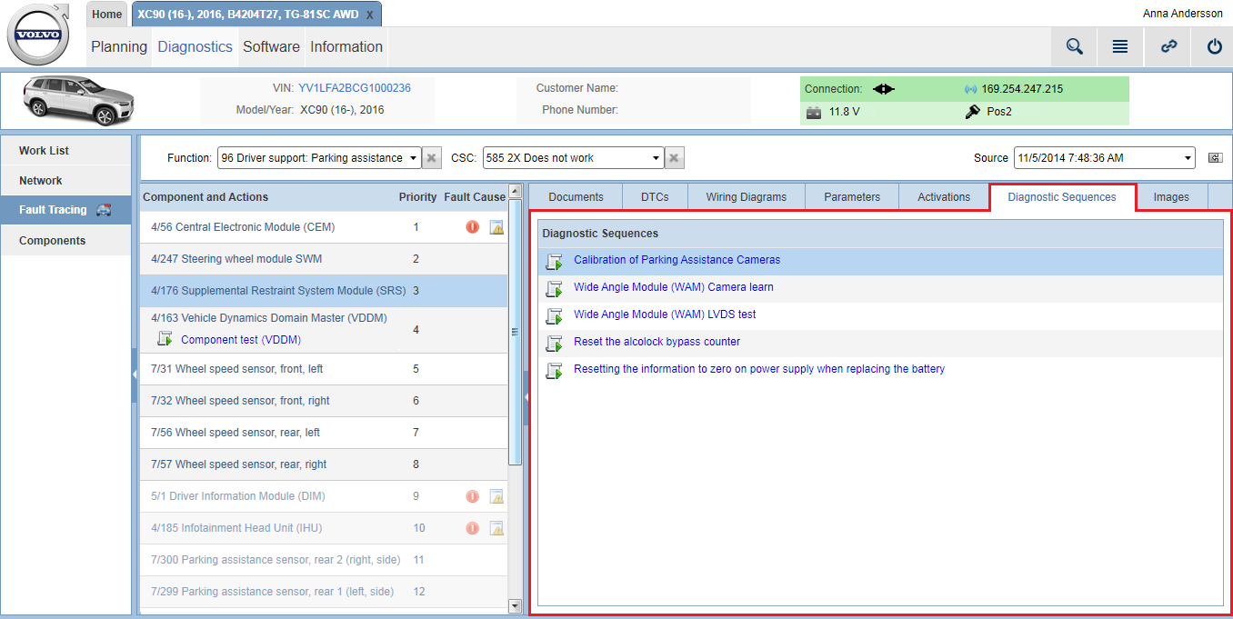Click the key position Pos2 icon
The width and height of the screenshot is (1233, 619).
coord(972,113)
